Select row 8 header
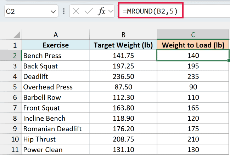The image size is (230, 155). (11, 118)
